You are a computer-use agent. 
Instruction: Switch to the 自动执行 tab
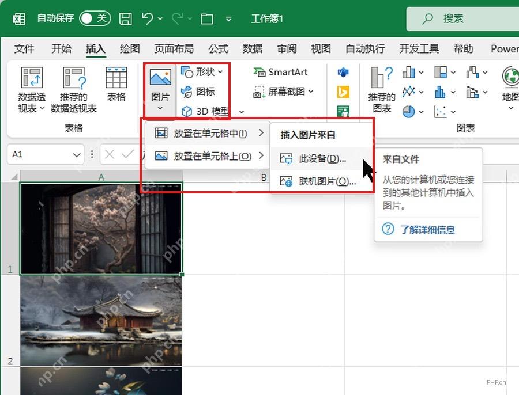pos(365,49)
